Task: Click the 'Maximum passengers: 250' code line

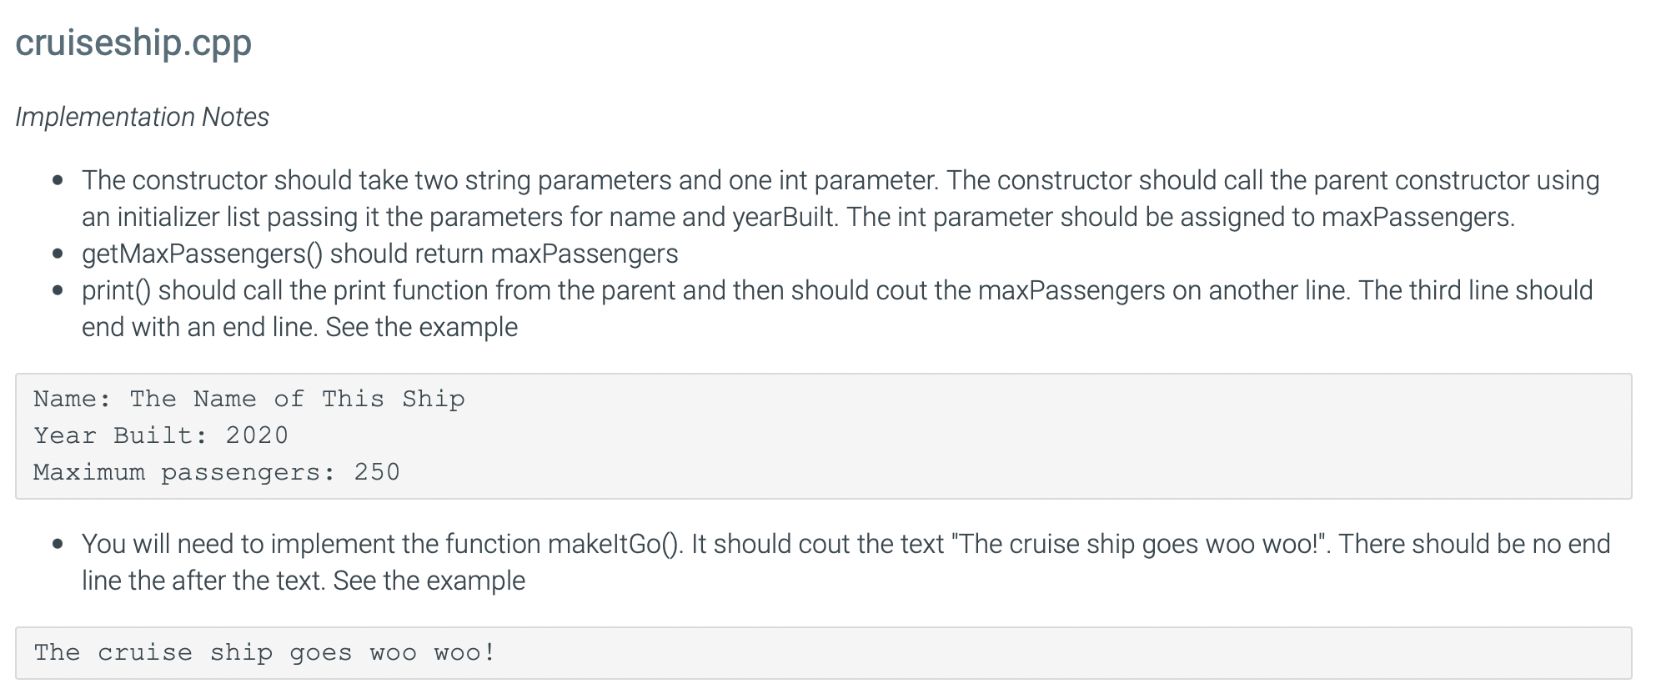Action: point(217,472)
